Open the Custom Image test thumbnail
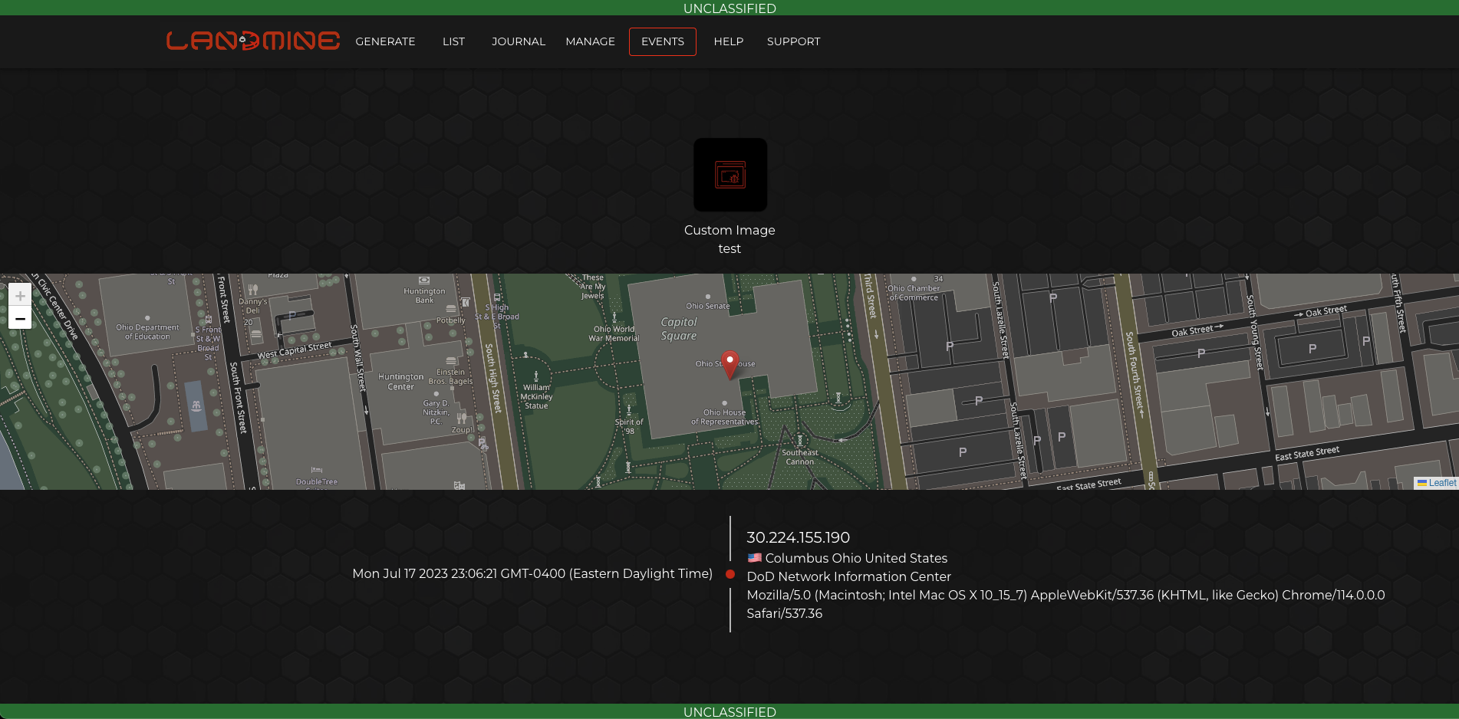This screenshot has width=1459, height=719. click(x=729, y=175)
